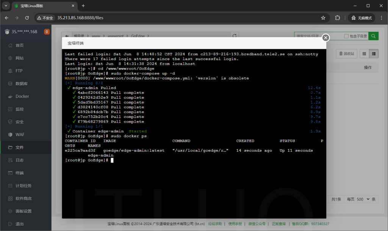Select the 终端 terminal menu item
This screenshot has width=388, height=231.
pyautogui.click(x=19, y=173)
